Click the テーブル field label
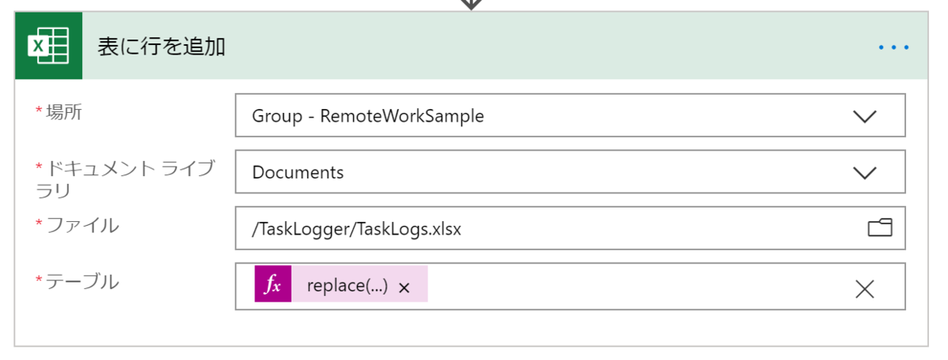The image size is (948, 360). click(x=82, y=281)
